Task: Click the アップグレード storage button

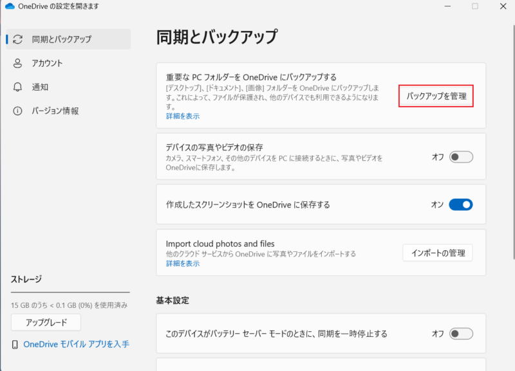Action: [x=46, y=322]
